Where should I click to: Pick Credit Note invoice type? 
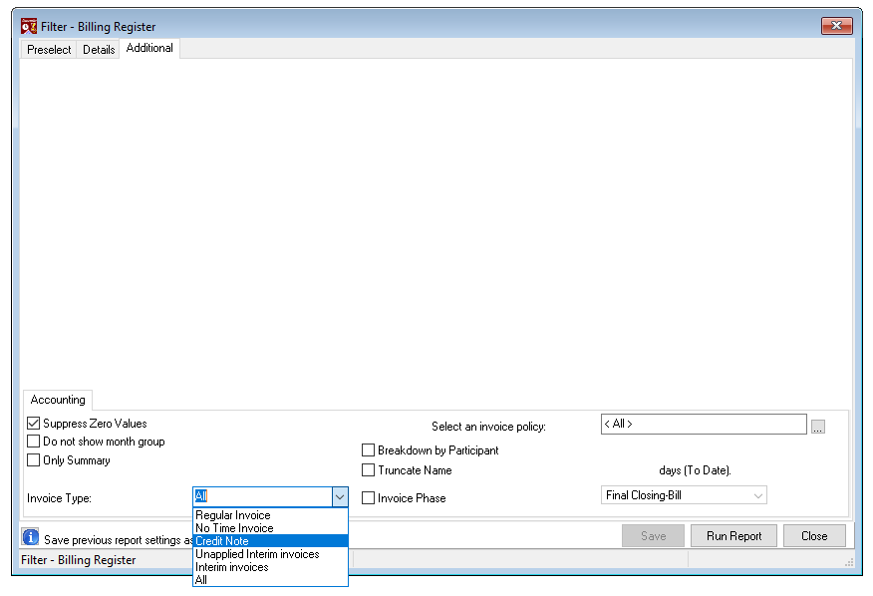point(271,541)
